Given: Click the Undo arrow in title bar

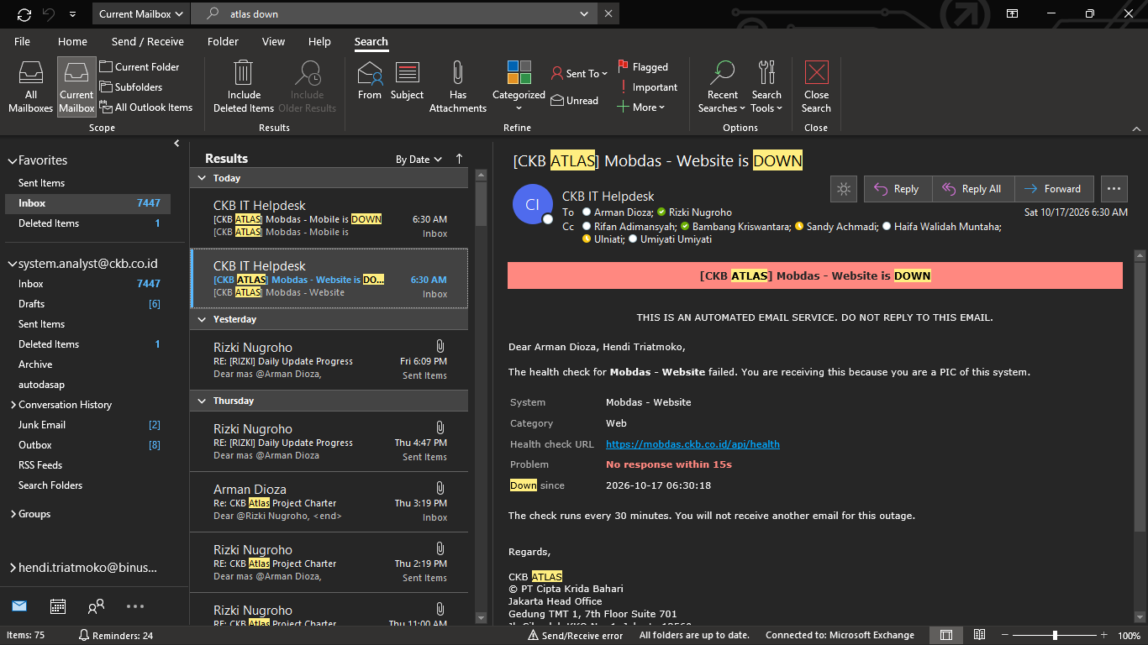Looking at the screenshot, I should pos(49,14).
